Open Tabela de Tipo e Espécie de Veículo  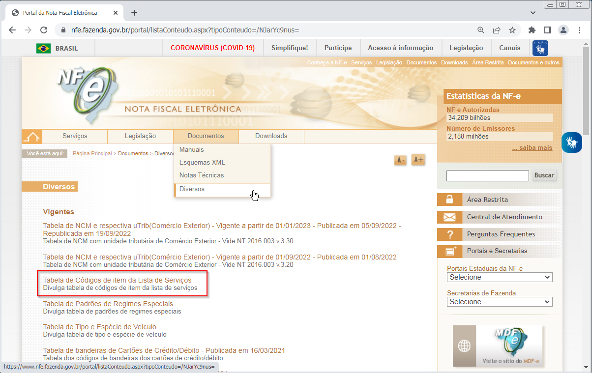(x=99, y=327)
